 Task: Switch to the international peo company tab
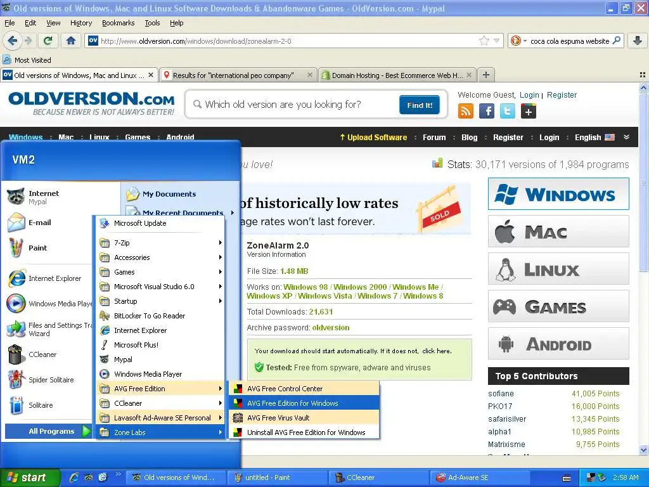pyautogui.click(x=238, y=75)
